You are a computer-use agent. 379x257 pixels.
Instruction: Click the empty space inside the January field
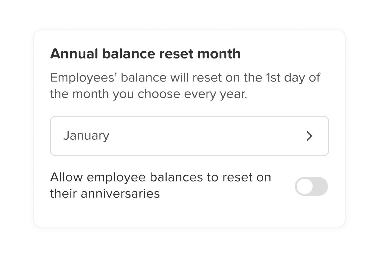click(207, 136)
